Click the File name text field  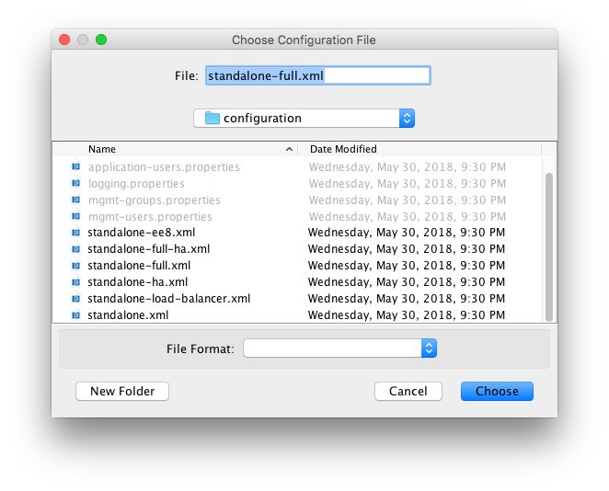pyautogui.click(x=317, y=75)
